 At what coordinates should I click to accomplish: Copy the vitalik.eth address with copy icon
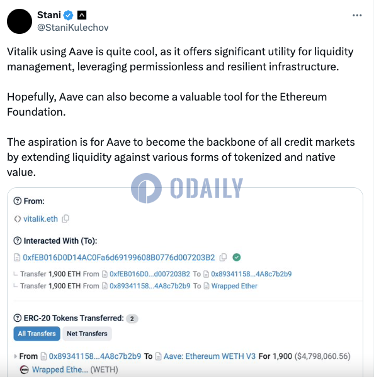[x=65, y=219]
